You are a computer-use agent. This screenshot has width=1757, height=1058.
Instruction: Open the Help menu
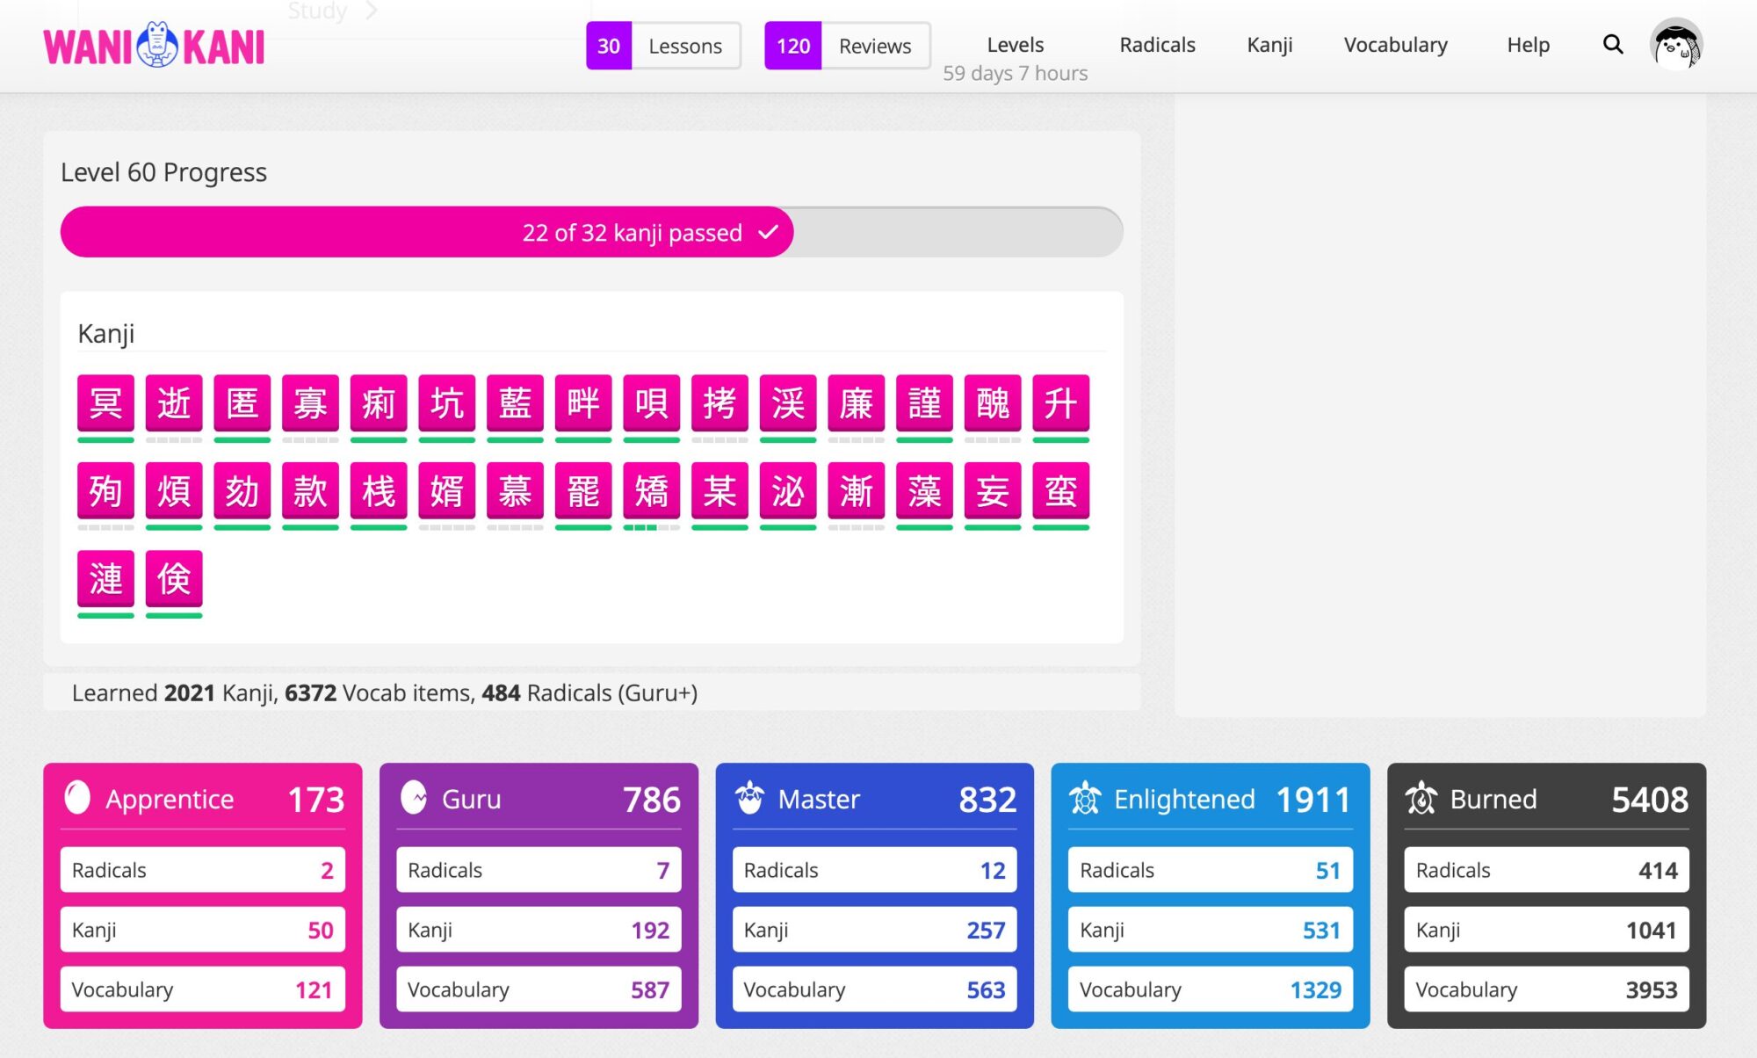[x=1528, y=45]
